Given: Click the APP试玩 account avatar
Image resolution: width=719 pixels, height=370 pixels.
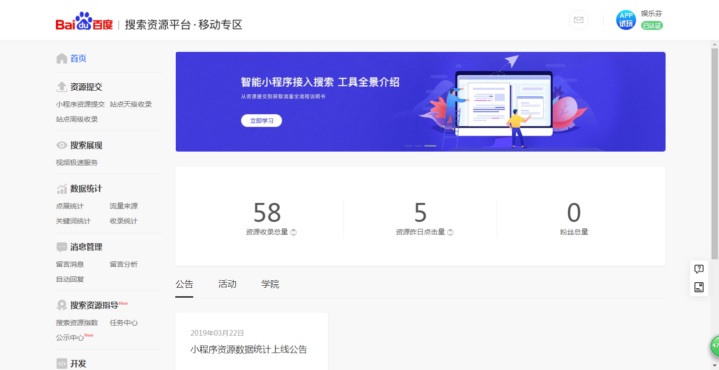Looking at the screenshot, I should coord(626,20).
